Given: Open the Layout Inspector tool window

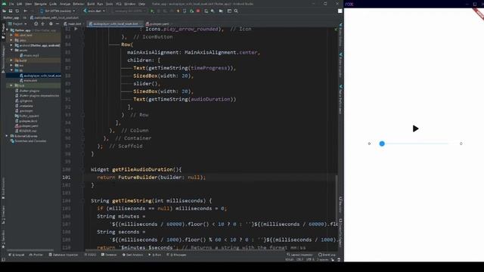Looking at the screenshot, I should coord(299,255).
